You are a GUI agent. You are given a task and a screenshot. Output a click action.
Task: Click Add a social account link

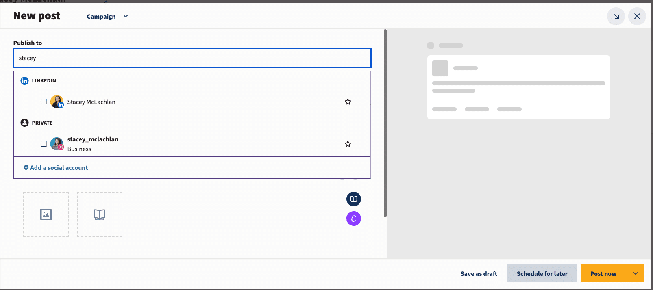click(56, 168)
